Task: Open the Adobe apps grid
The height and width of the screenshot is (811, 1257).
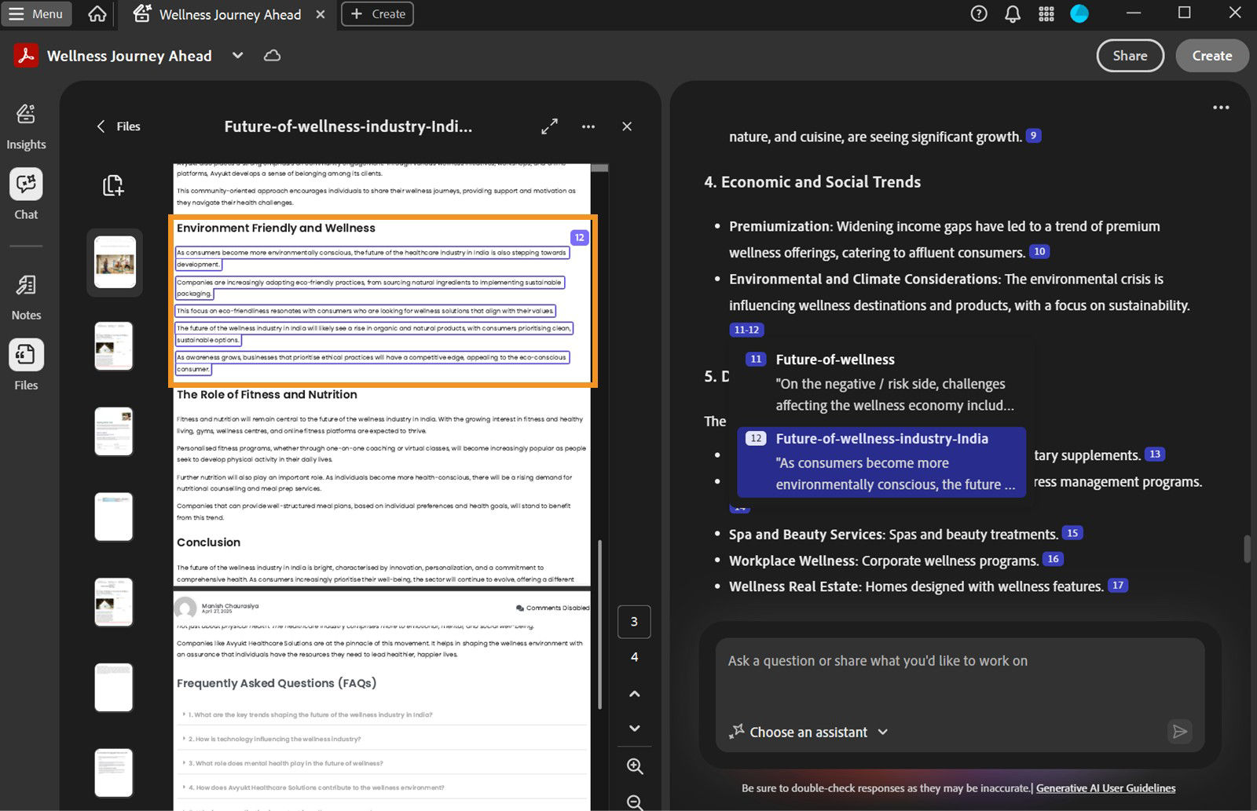Action: coord(1046,13)
